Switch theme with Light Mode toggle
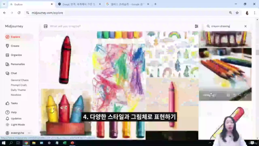Image resolution: width=259 pixels, height=146 pixels. (x=15, y=125)
